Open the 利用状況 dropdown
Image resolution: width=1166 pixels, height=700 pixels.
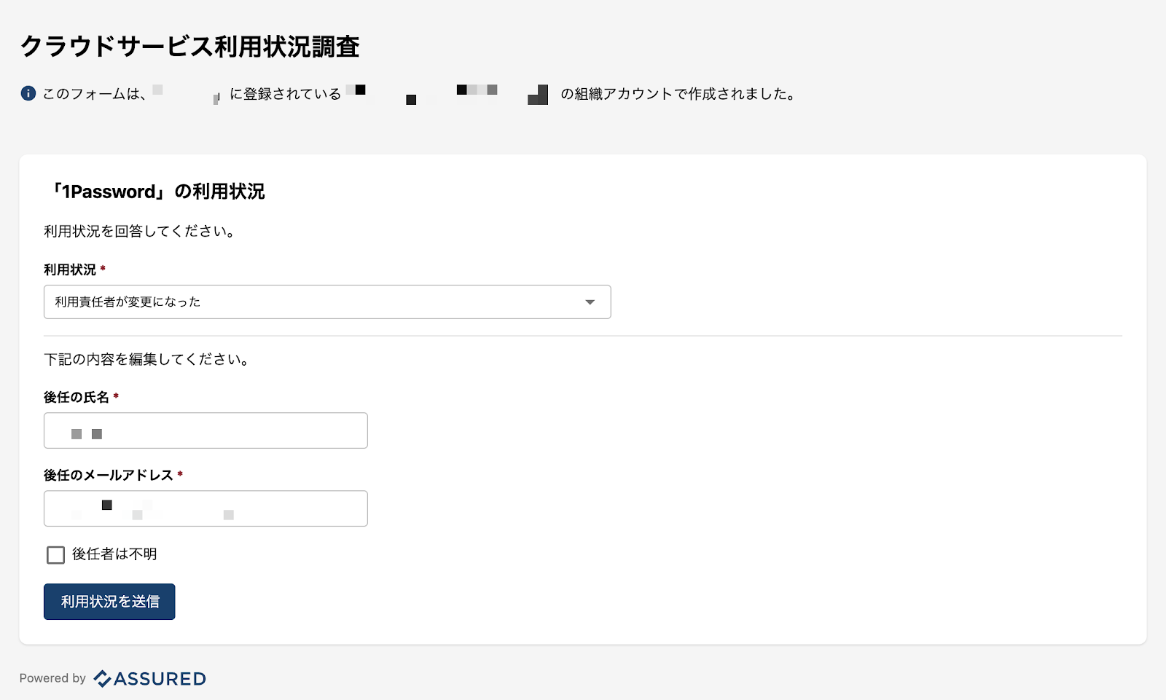[x=327, y=302]
